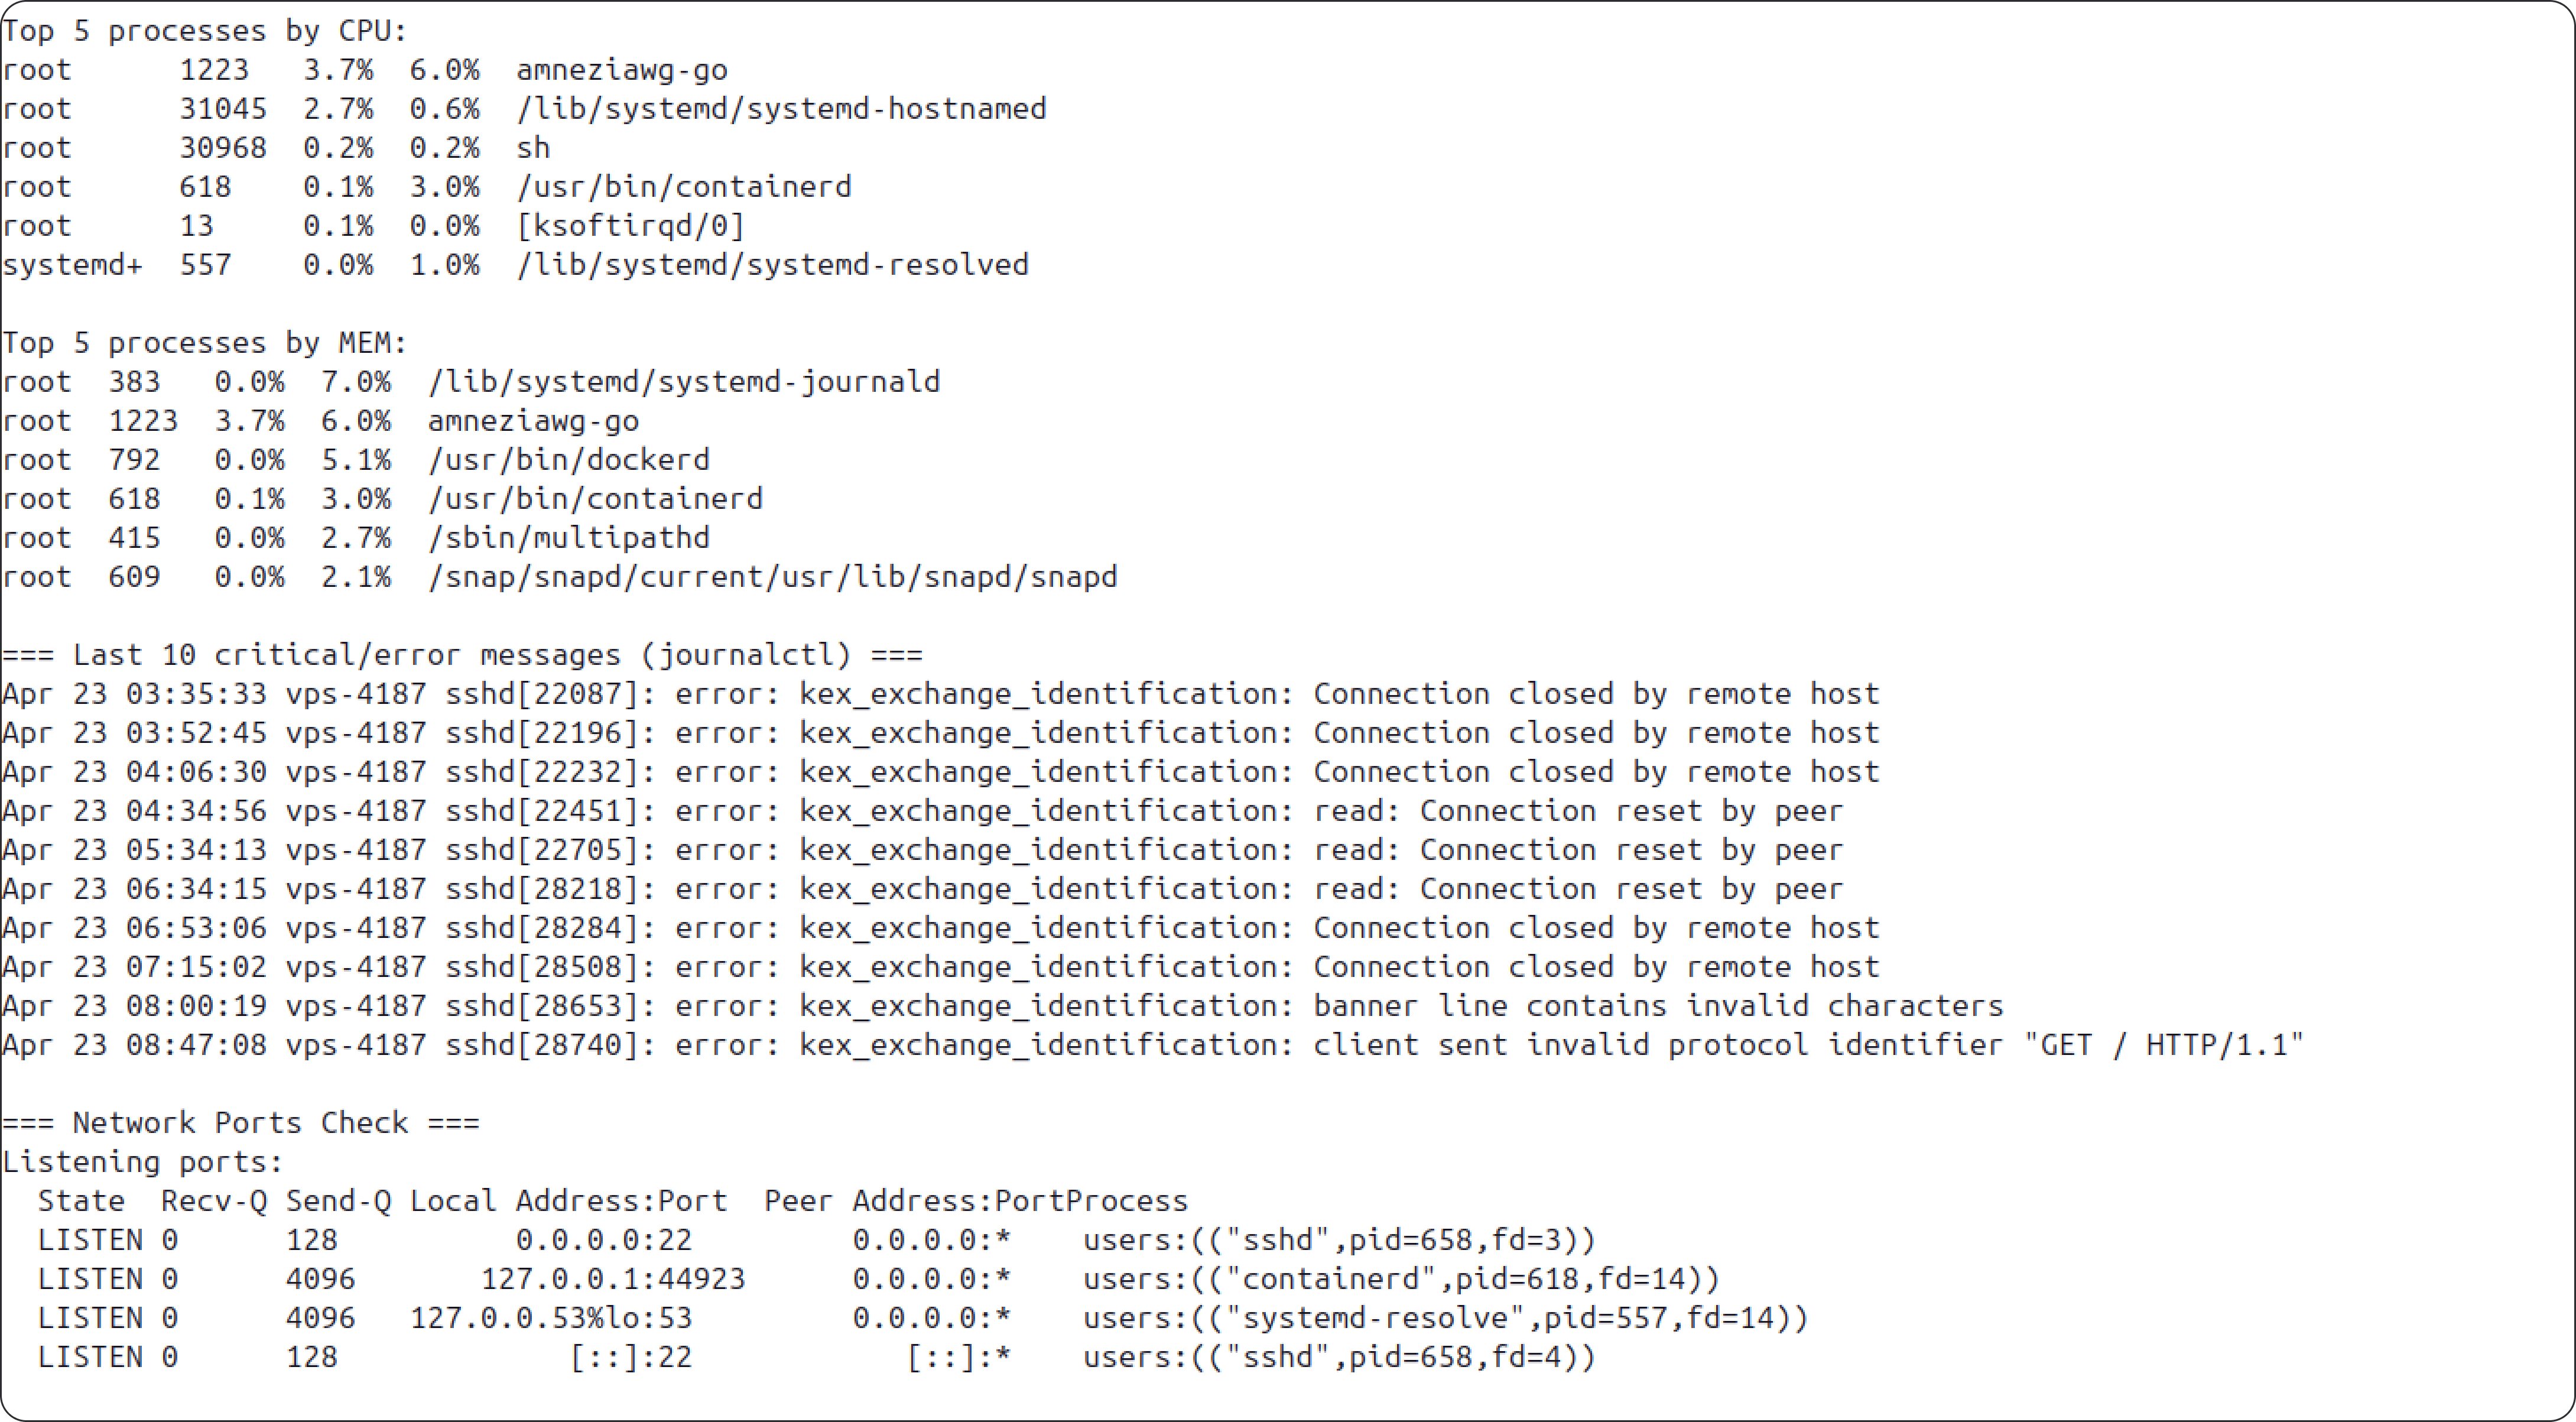
Task: Click the "Top 5 processes by MEM:" heading
Action: pos(205,343)
